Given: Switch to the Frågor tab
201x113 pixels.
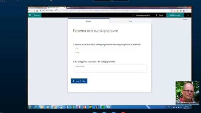Looking at the screenshot, I should click(89, 21).
